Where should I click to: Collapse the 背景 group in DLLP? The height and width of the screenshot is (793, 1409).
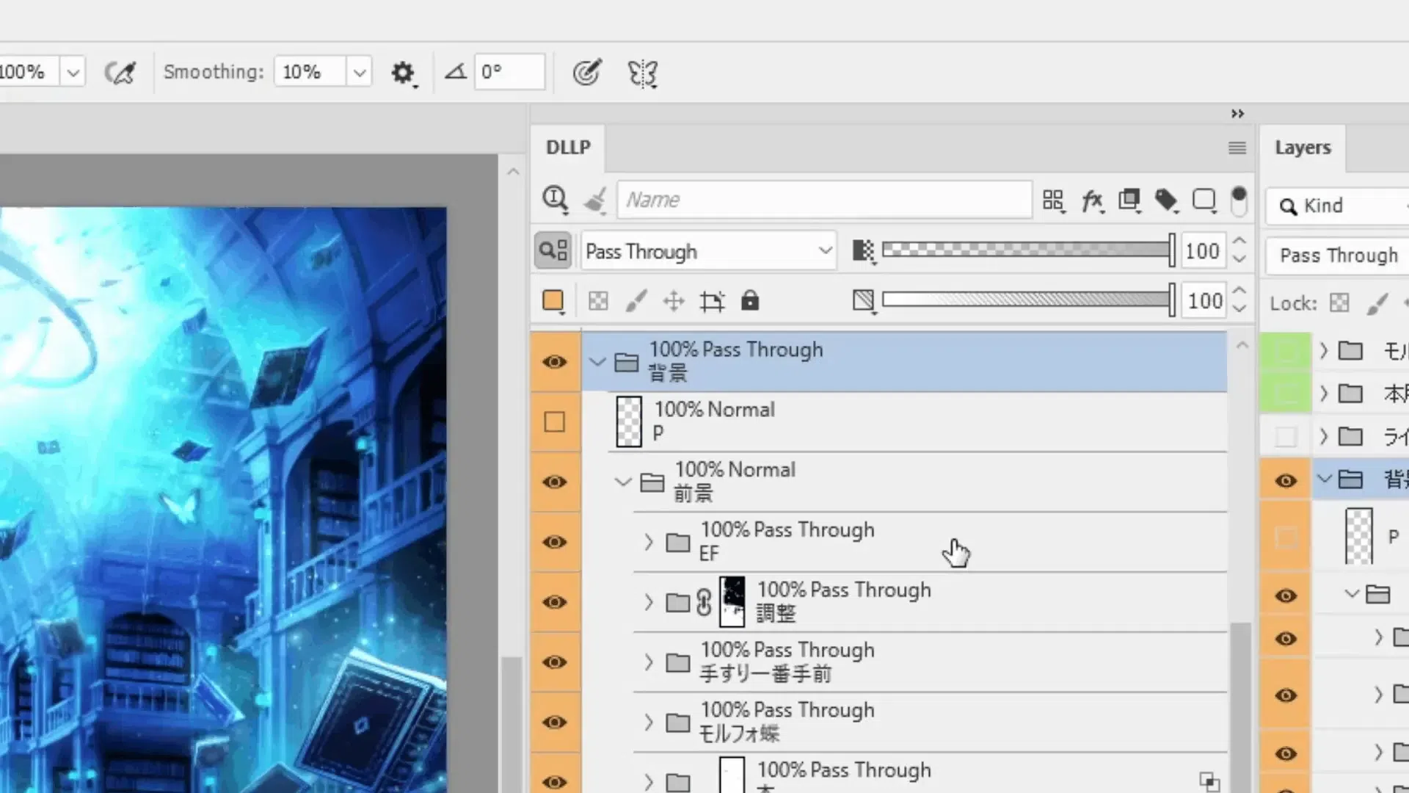click(x=597, y=362)
